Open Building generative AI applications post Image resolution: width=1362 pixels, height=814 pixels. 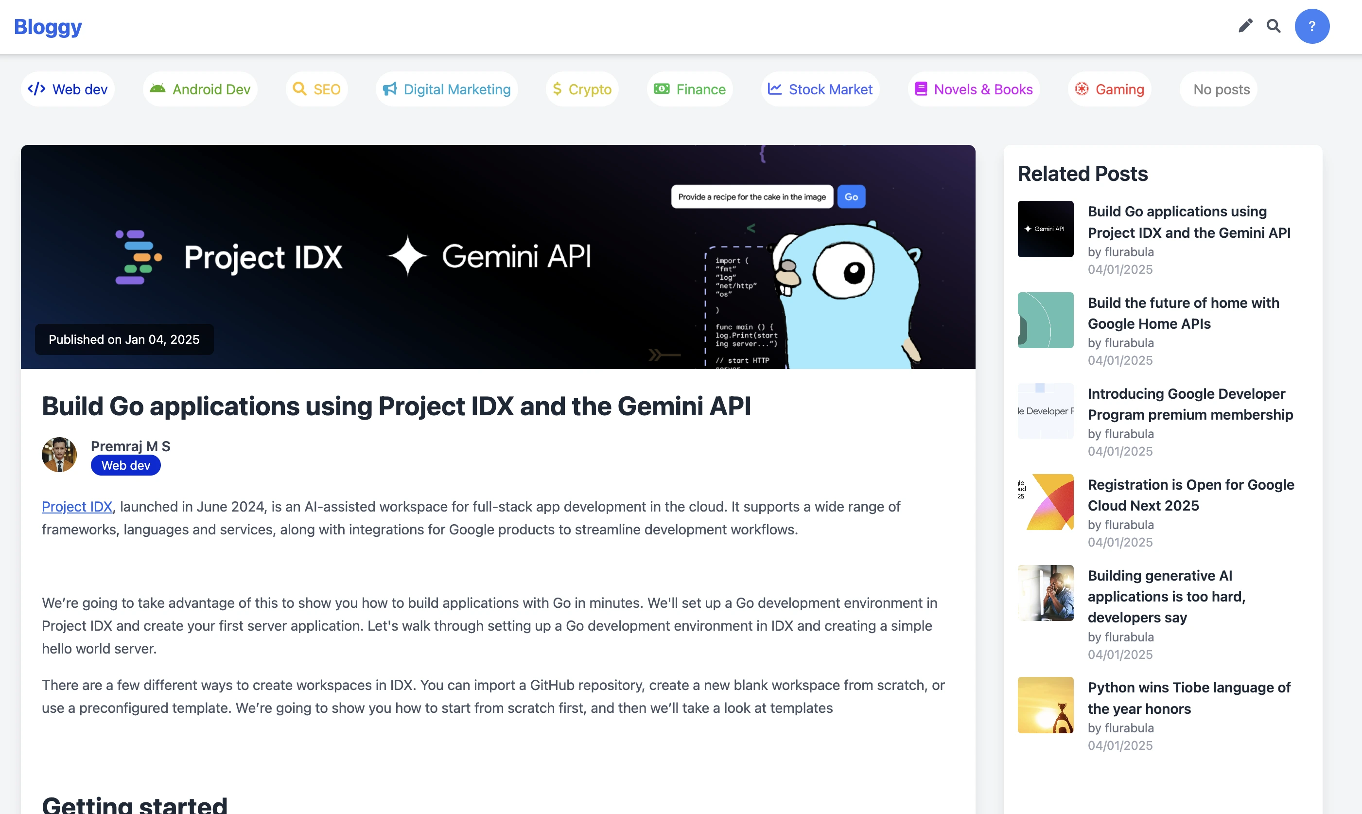pyautogui.click(x=1167, y=596)
